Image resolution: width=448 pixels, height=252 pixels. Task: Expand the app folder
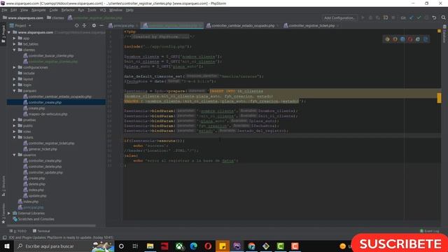pos(14,38)
